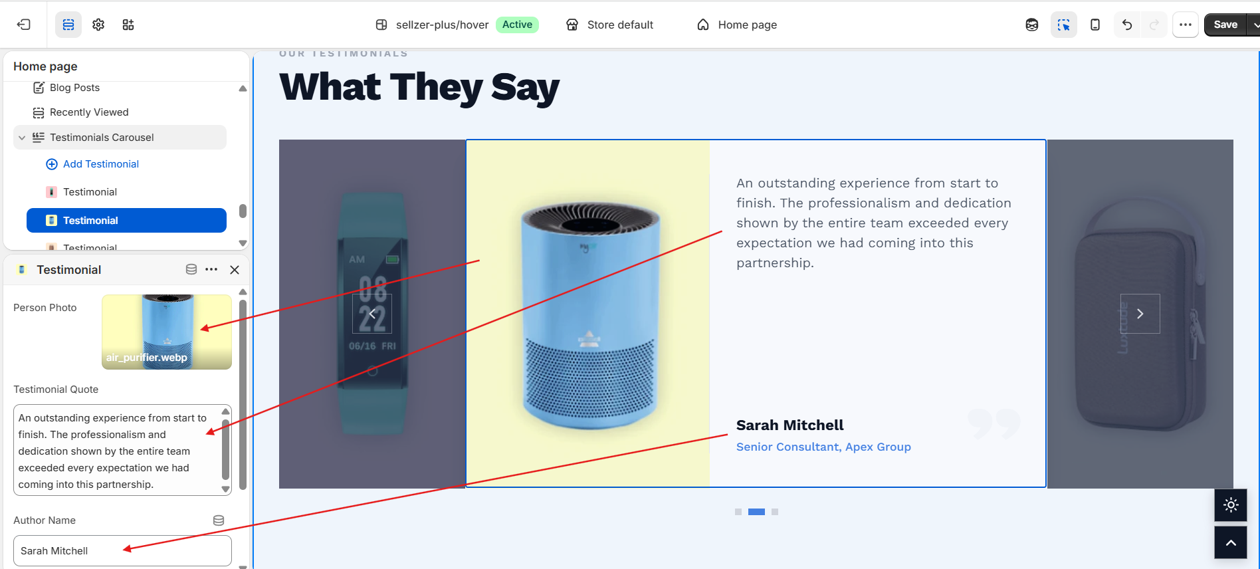Open the Store default selector
Viewport: 1260px width, 569px height.
coord(609,25)
